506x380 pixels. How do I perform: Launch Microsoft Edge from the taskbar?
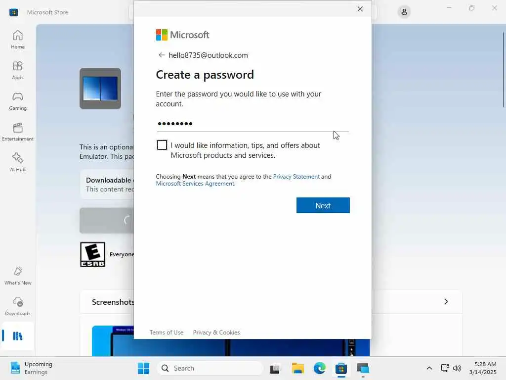click(x=320, y=368)
